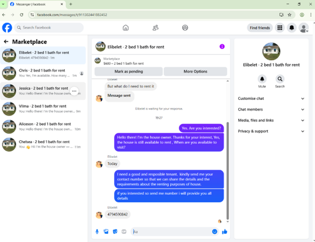This screenshot has width=315, height=242.
Task: Click 'I need a good and resposible tenant' message
Action: (169, 179)
